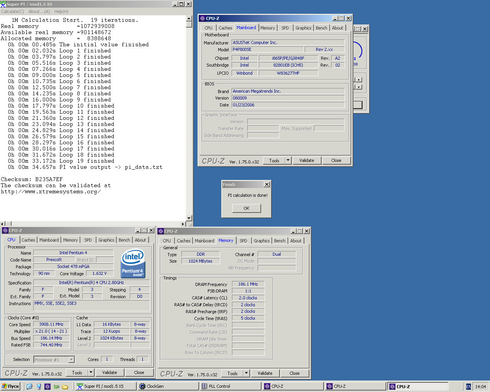Open About menu in Super PI

[x=39, y=11]
